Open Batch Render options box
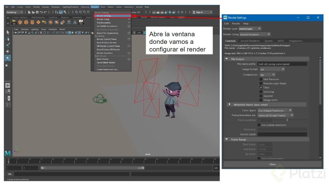 click(129, 59)
